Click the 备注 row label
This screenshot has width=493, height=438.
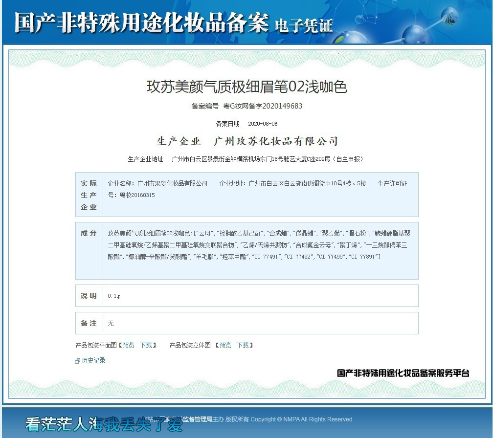[x=89, y=323]
